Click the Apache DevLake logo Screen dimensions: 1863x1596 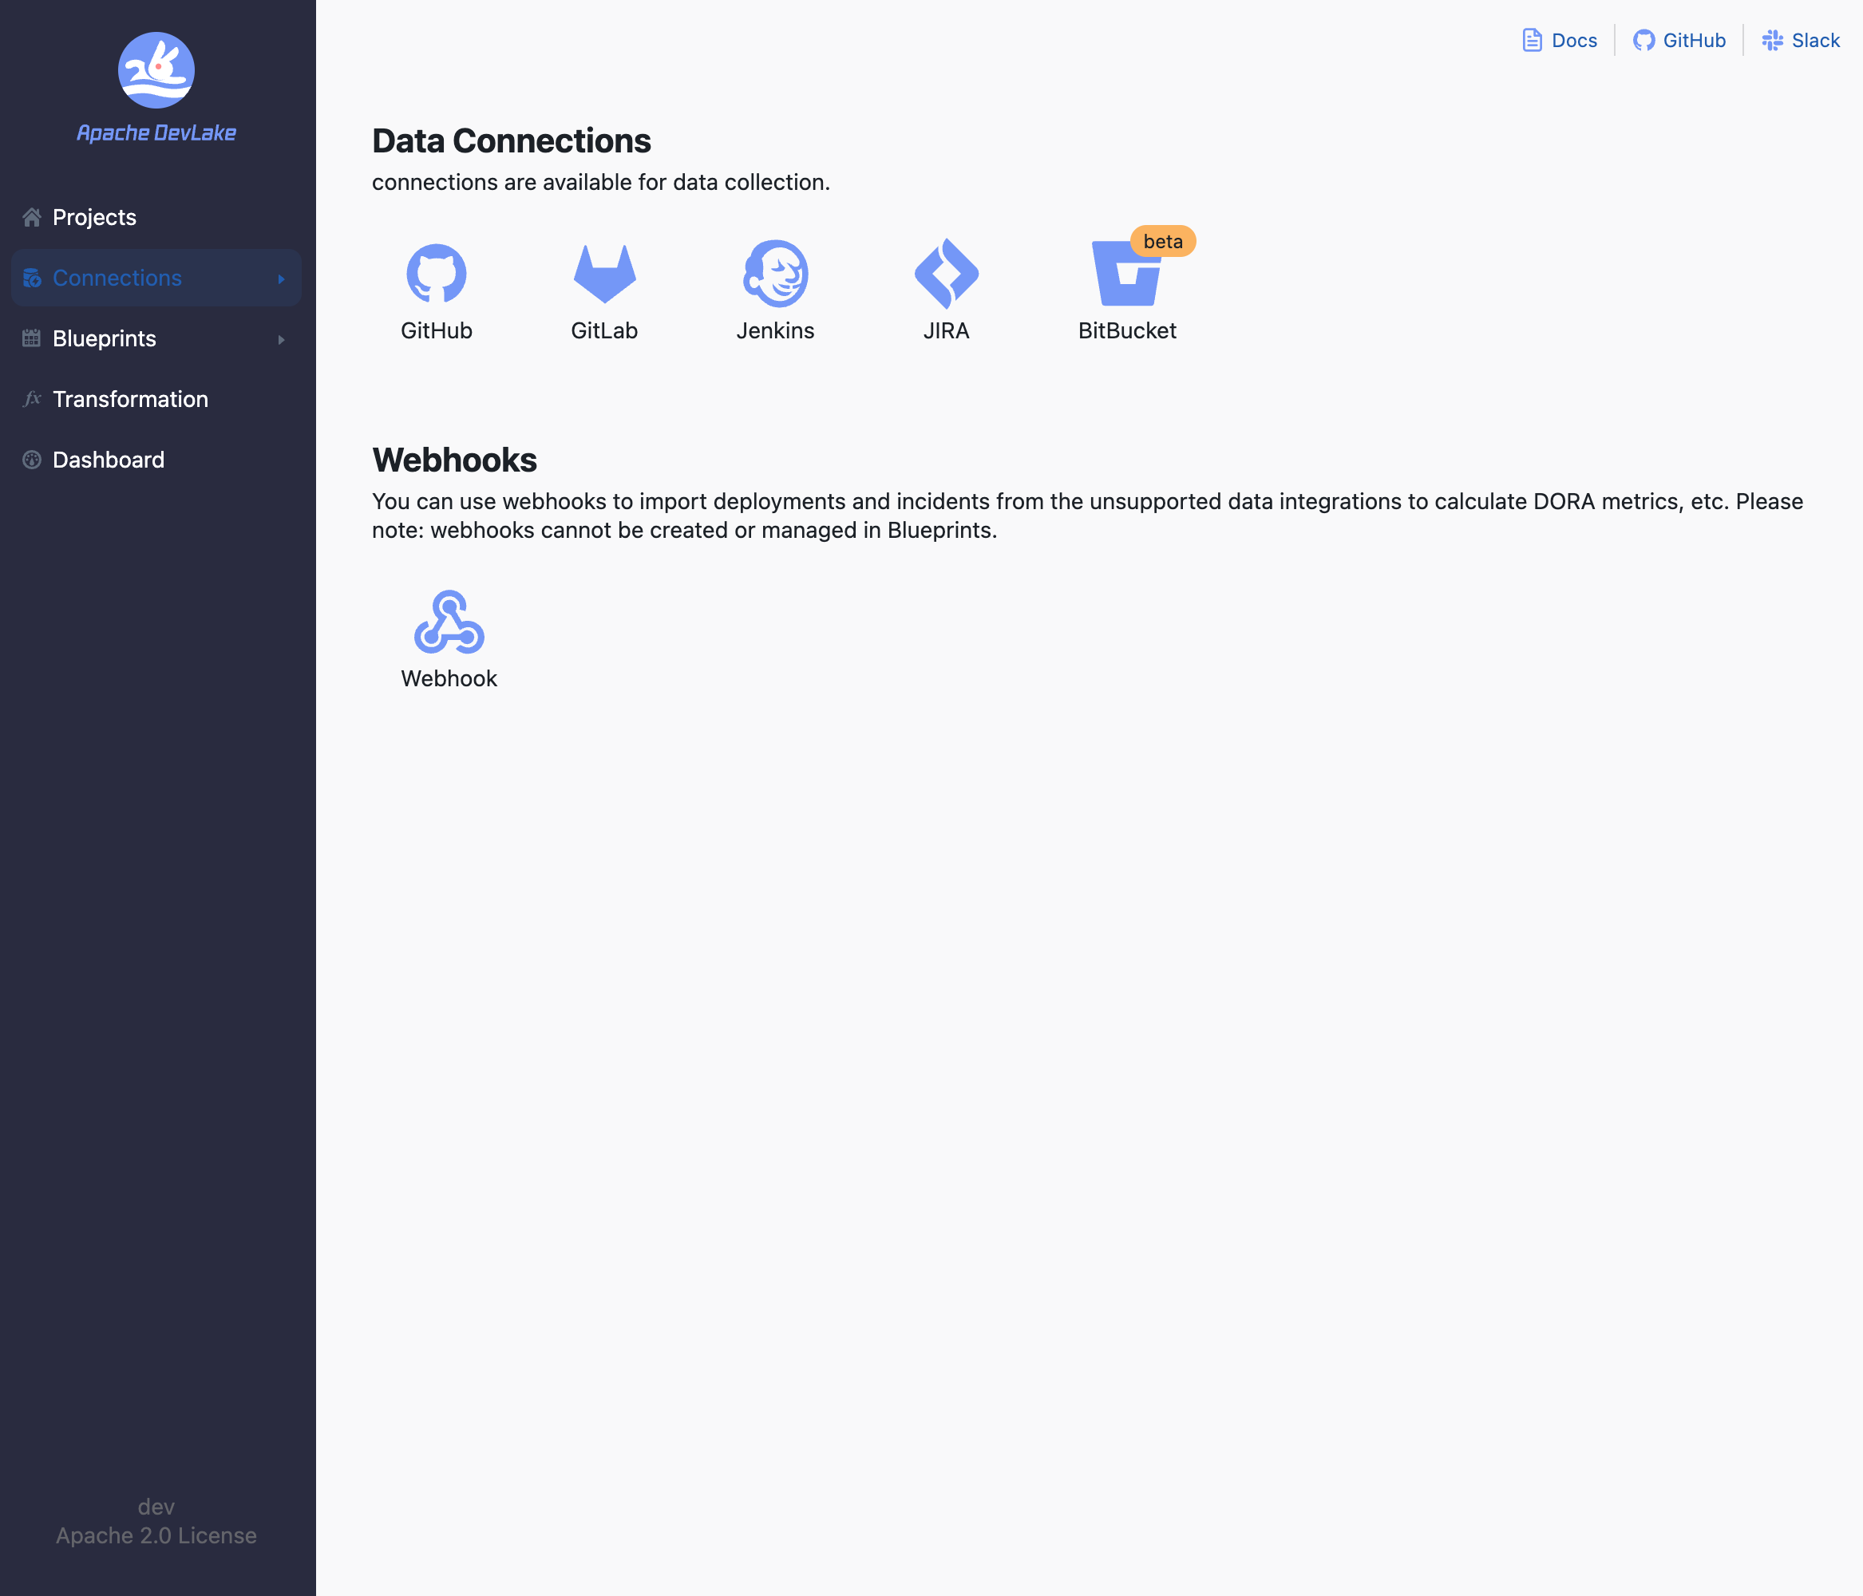coord(156,71)
